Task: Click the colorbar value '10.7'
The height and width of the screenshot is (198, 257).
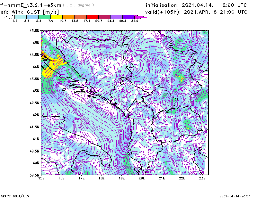Action: coord(63,21)
